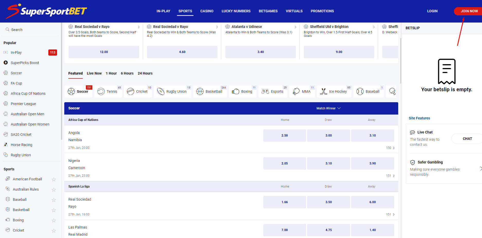Open Africa Cup Of Nations sidebar link
The width and height of the screenshot is (482, 238).
pyautogui.click(x=28, y=94)
